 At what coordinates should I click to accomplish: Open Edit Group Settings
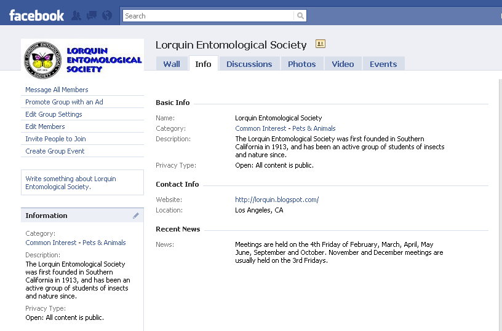point(54,114)
